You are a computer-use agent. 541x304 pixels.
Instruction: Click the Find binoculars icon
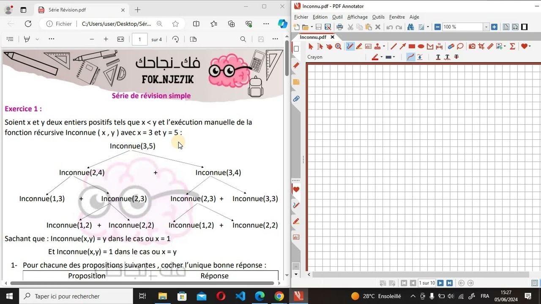[x=410, y=27]
